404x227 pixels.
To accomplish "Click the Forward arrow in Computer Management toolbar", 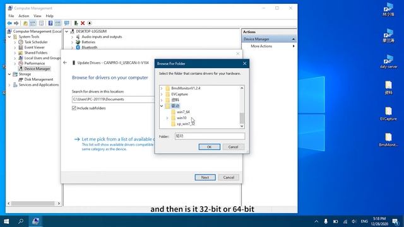I will (x=16, y=23).
